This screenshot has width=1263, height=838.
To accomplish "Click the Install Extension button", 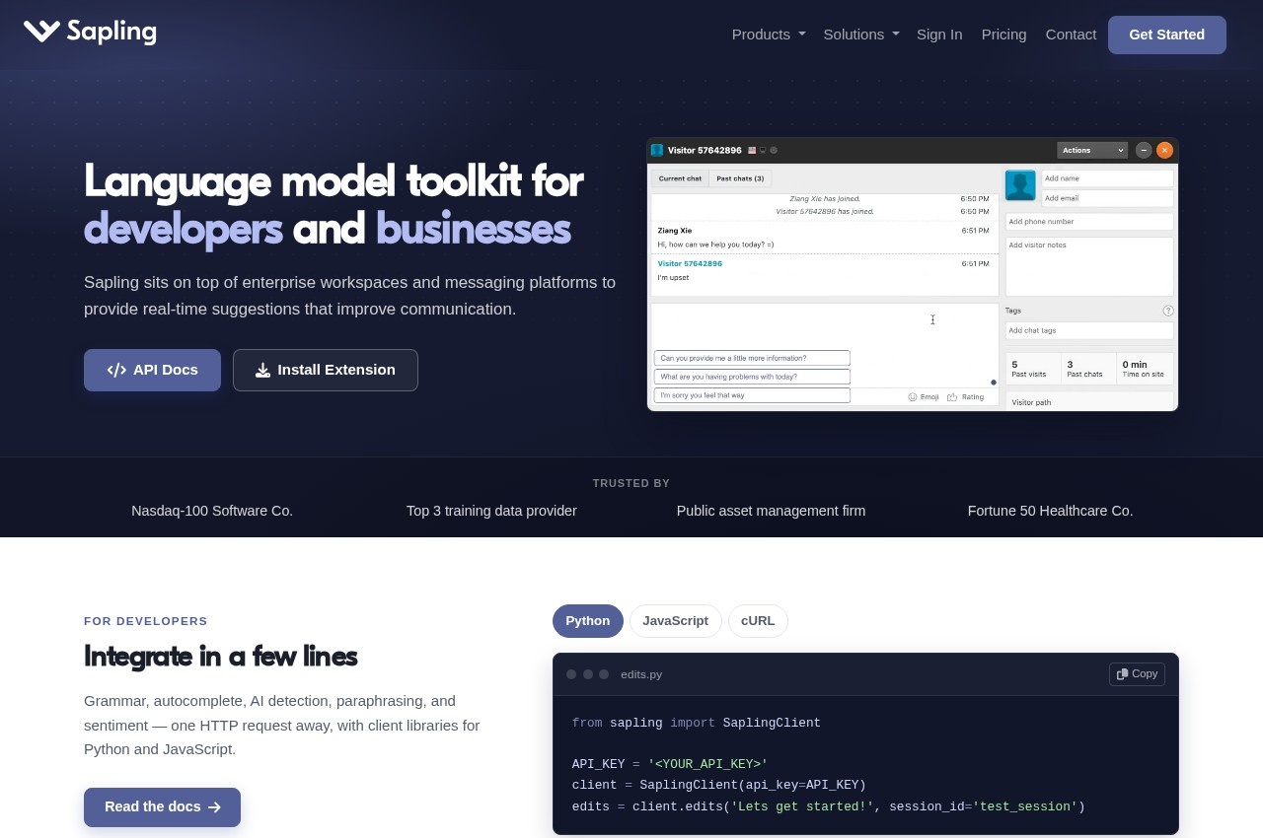I will tap(326, 370).
